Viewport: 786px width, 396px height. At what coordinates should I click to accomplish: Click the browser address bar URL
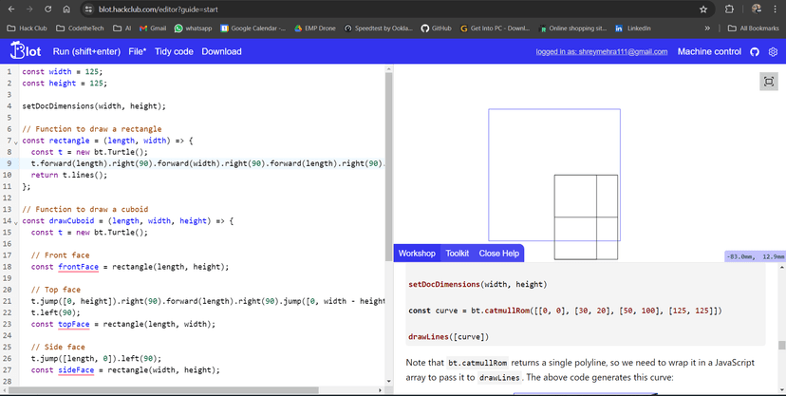pyautogui.click(x=142, y=9)
